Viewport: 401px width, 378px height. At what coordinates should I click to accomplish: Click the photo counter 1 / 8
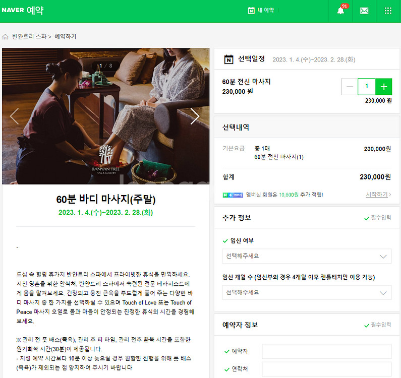(x=105, y=66)
